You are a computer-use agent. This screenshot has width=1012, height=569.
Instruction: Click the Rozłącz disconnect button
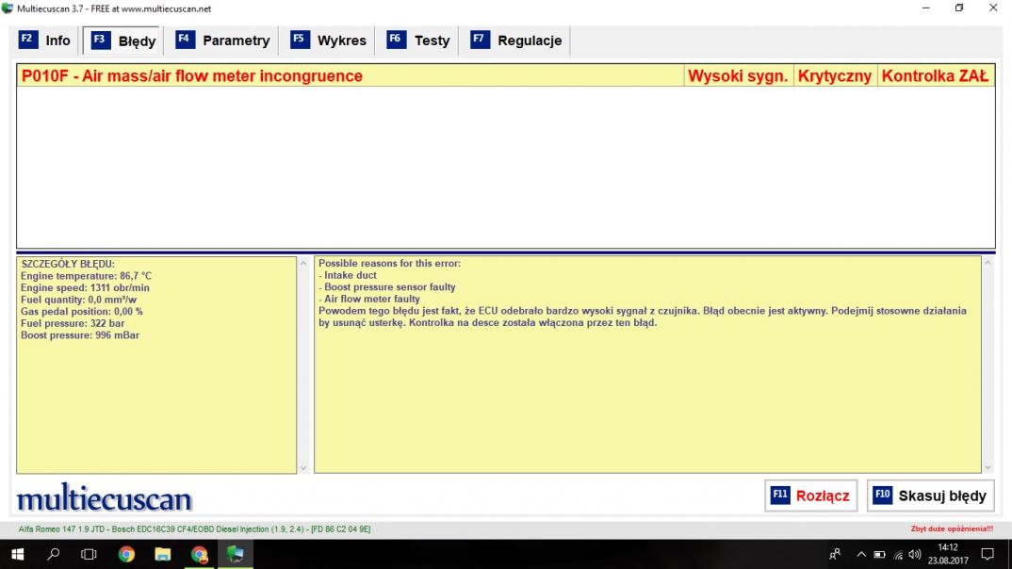pyautogui.click(x=810, y=496)
